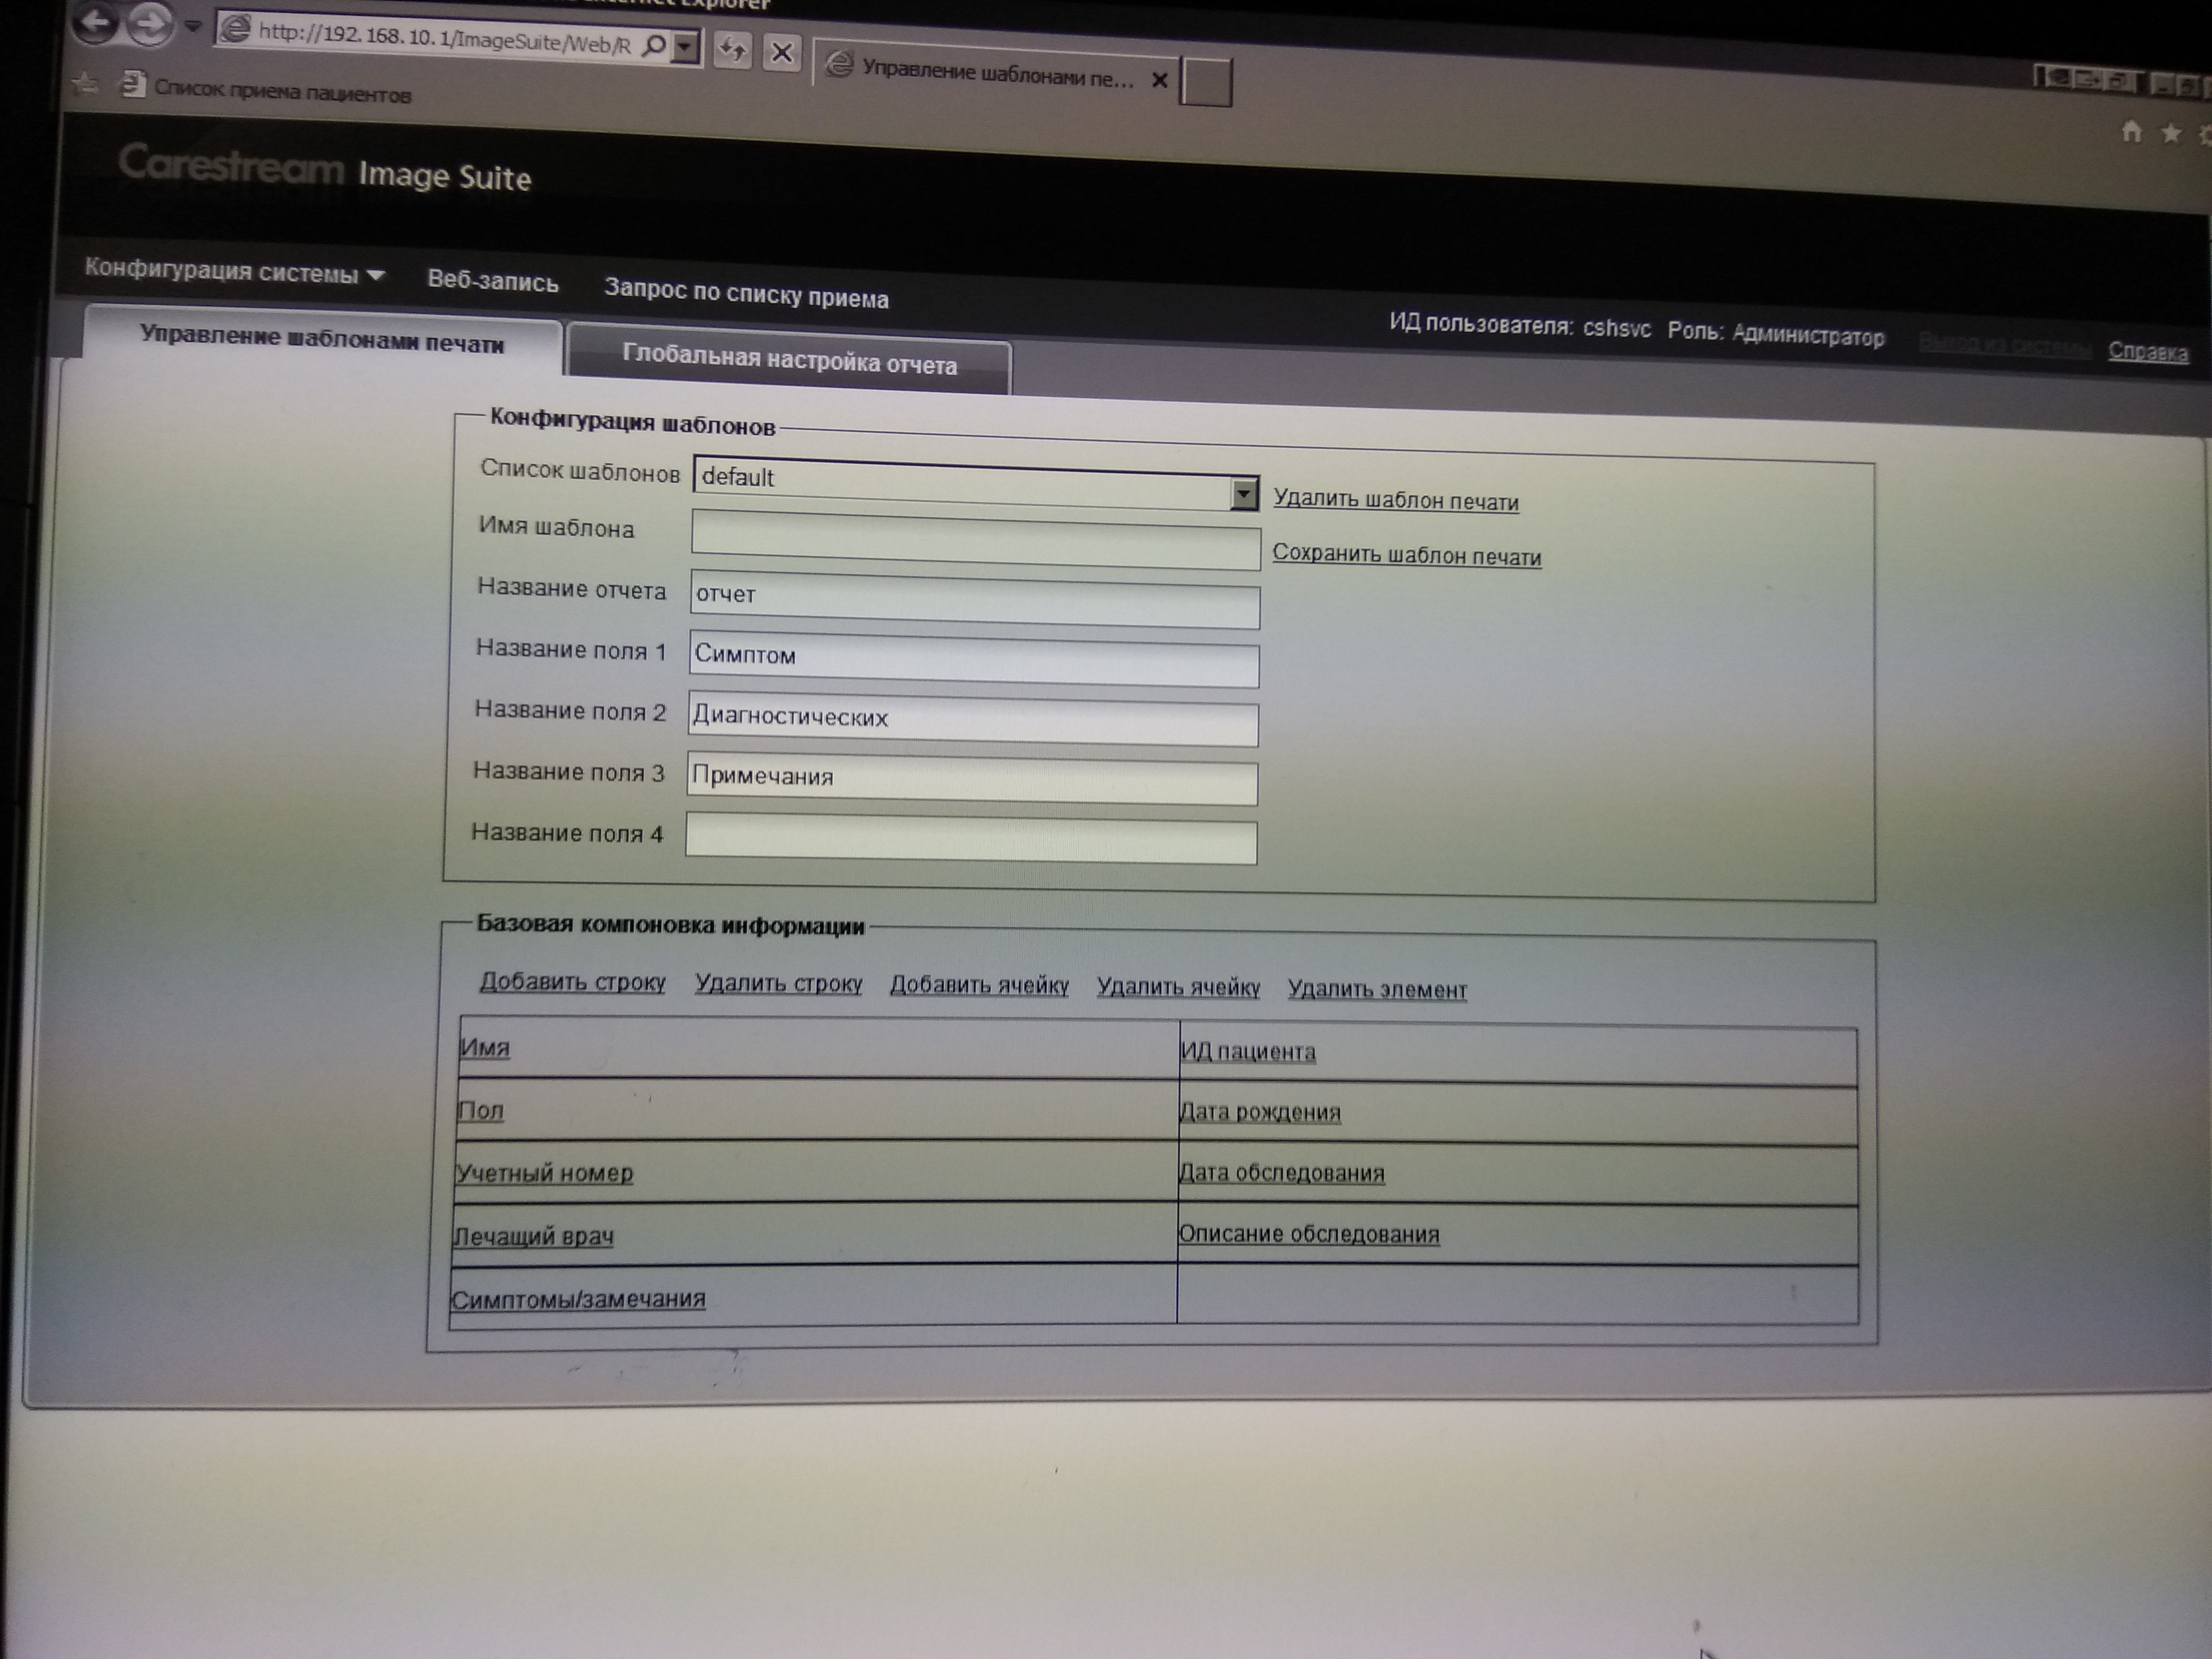2212x1659 pixels.
Task: Open 'Конфигурация системы' dropdown menu
Action: pyautogui.click(x=235, y=272)
